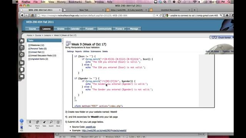Expand the Unread Mail (1) node
Screen dimensions: 246x138
tap(29, 52)
